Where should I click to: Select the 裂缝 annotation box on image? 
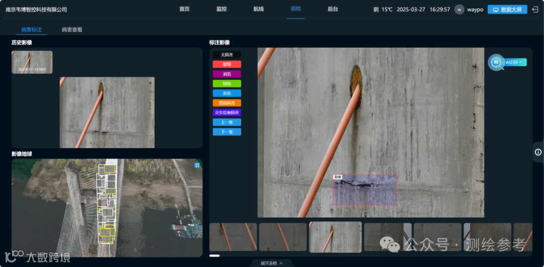365,190
